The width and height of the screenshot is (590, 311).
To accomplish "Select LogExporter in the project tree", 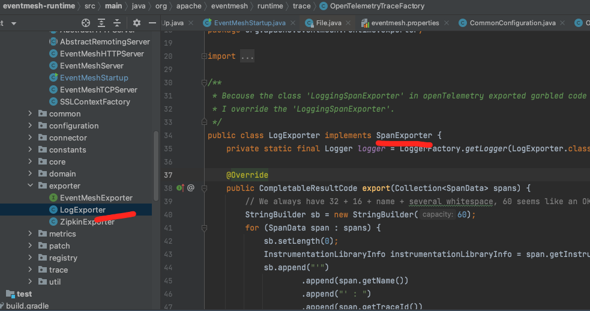I will tap(82, 210).
